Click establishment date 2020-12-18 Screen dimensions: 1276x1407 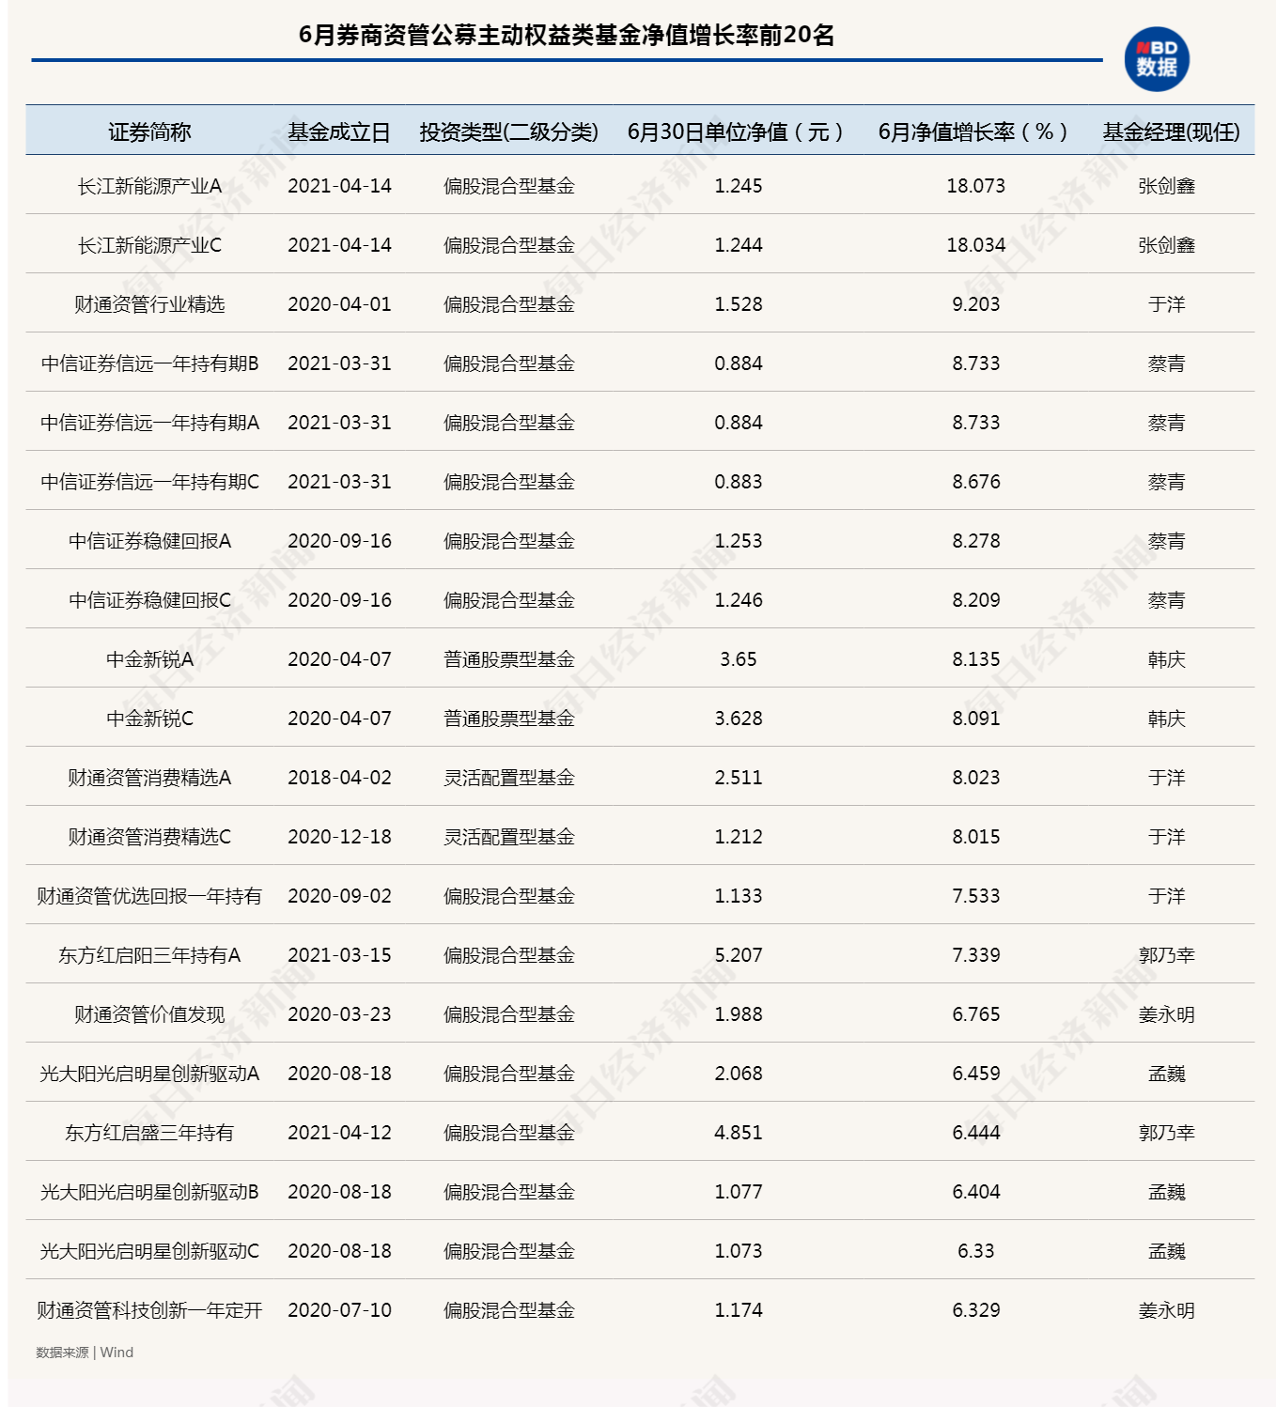(x=339, y=837)
